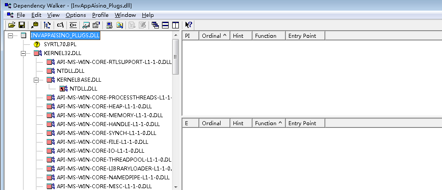Select API-MS-WIN-CORE-IO-L1-1-0.DLL
The width and height of the screenshot is (442, 190).
tap(100, 150)
